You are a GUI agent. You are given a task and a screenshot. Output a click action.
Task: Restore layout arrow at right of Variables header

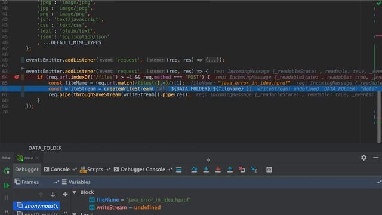click(378, 182)
